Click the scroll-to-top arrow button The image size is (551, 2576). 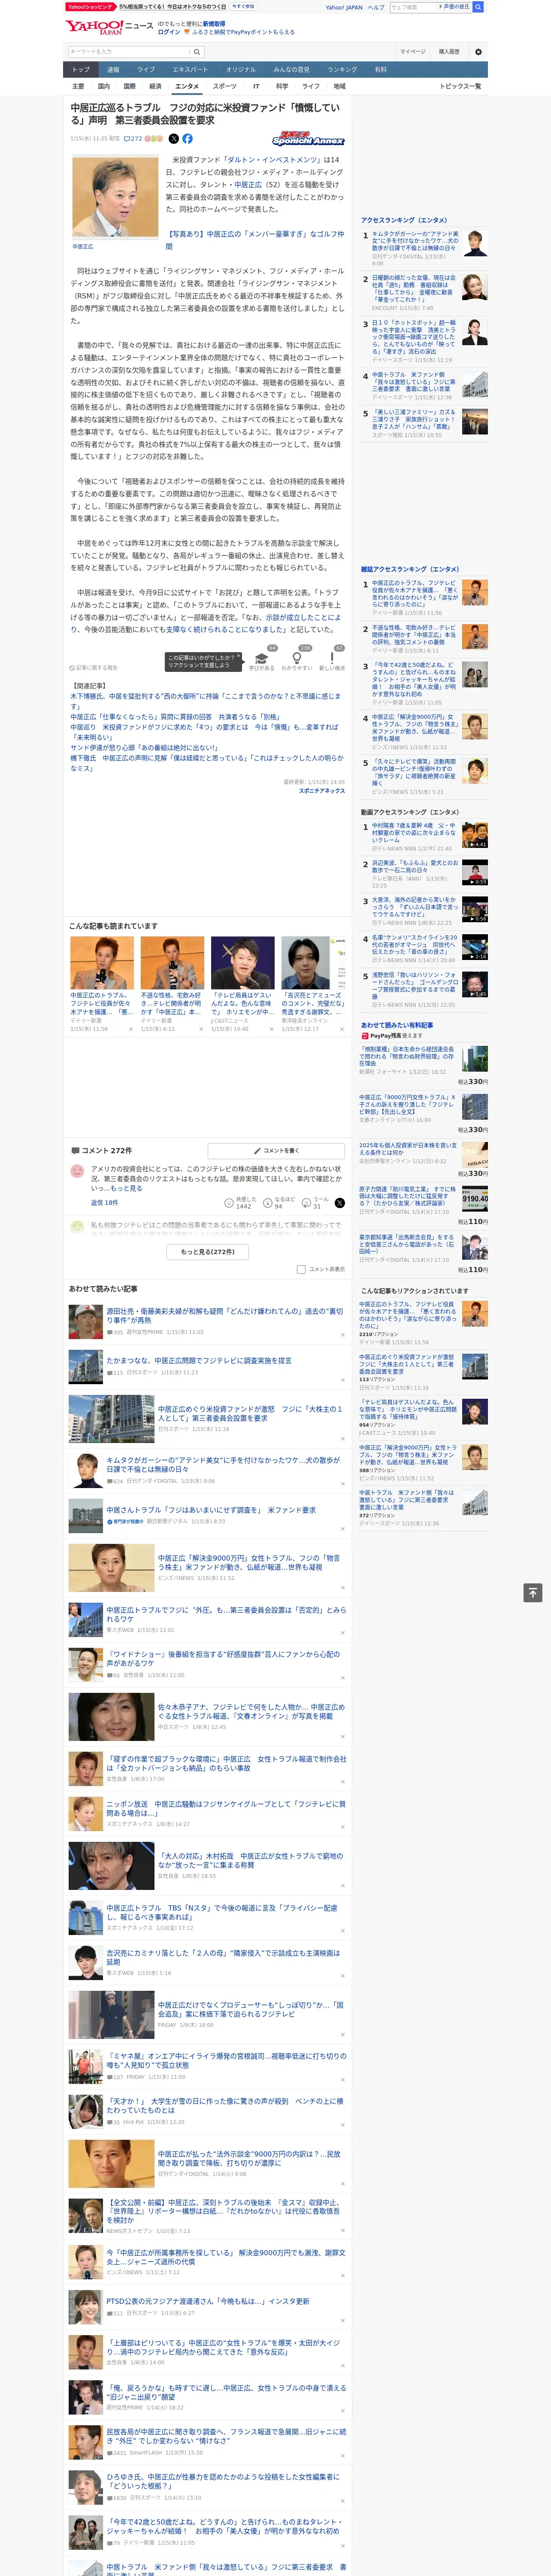point(533,1592)
